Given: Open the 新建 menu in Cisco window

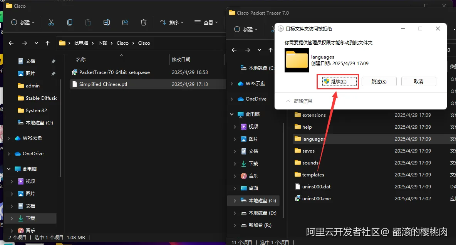Looking at the screenshot, I should (23, 22).
